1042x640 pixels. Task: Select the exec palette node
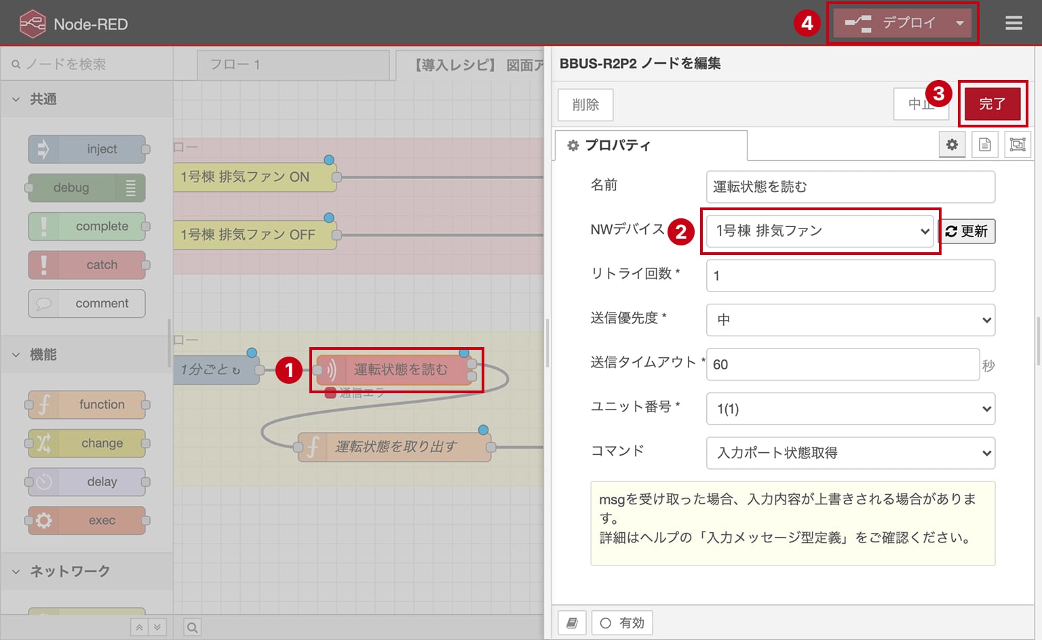point(87,521)
